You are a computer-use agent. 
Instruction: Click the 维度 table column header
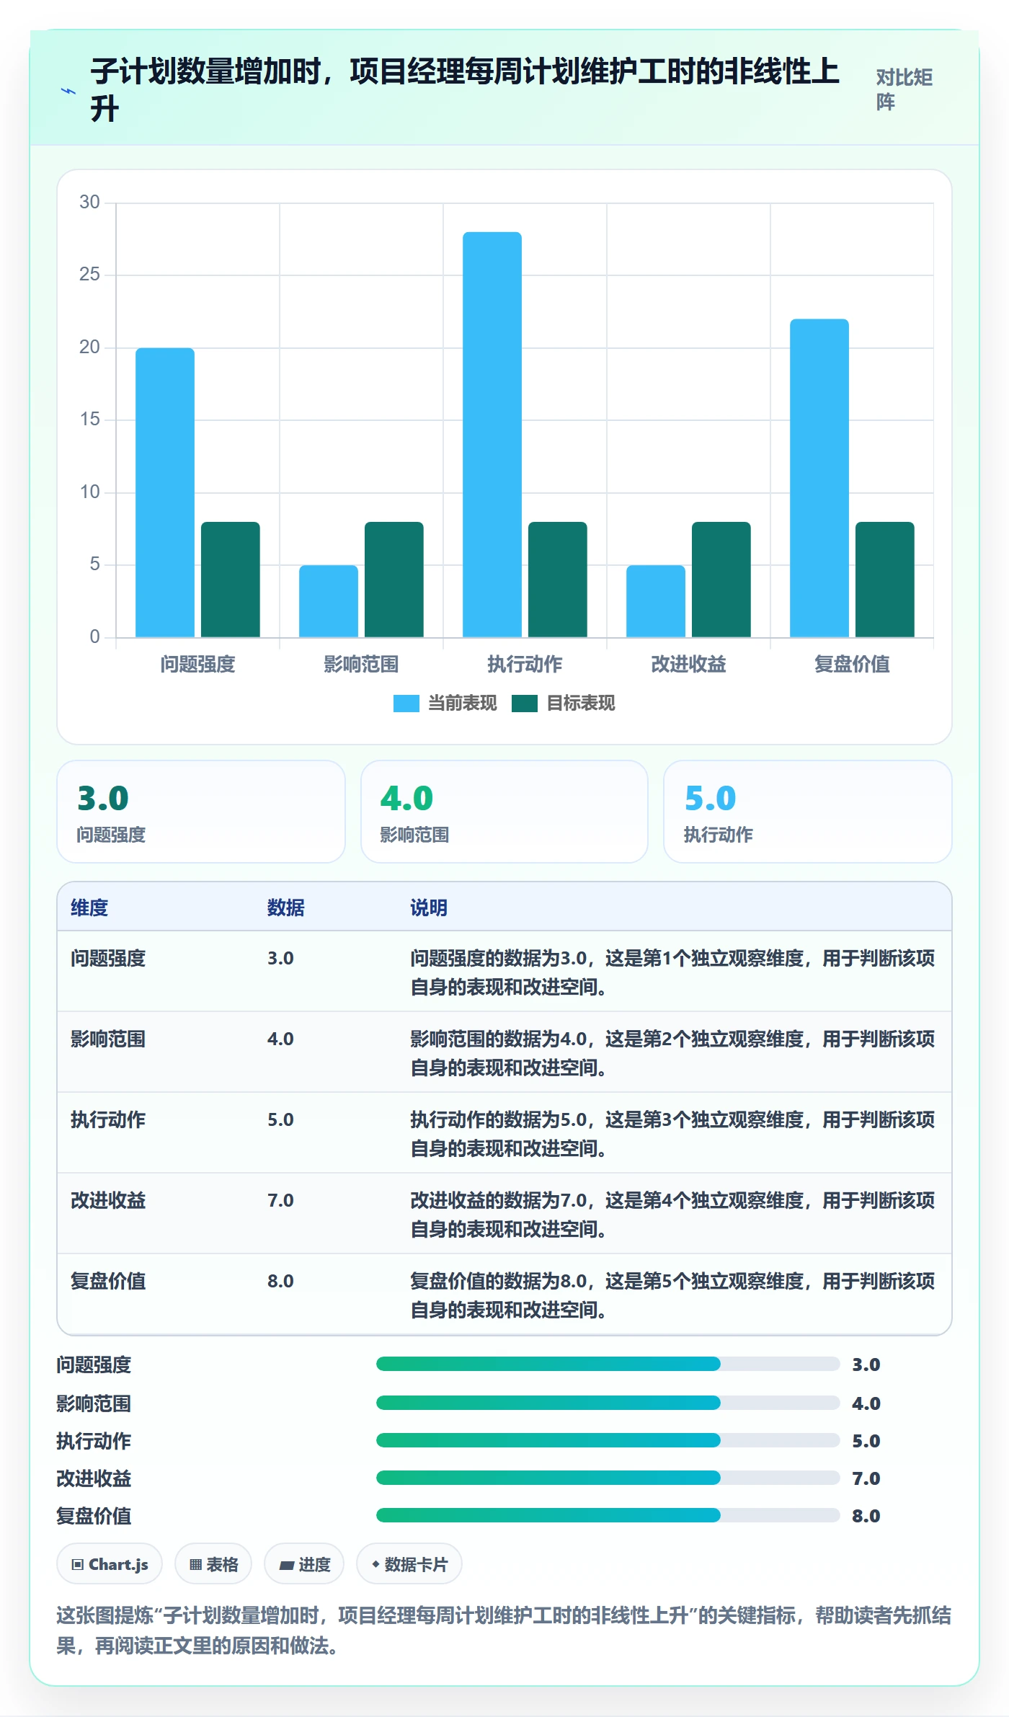89,908
